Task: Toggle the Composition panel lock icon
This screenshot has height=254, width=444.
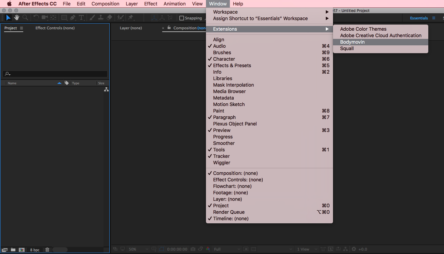Action: [x=169, y=28]
